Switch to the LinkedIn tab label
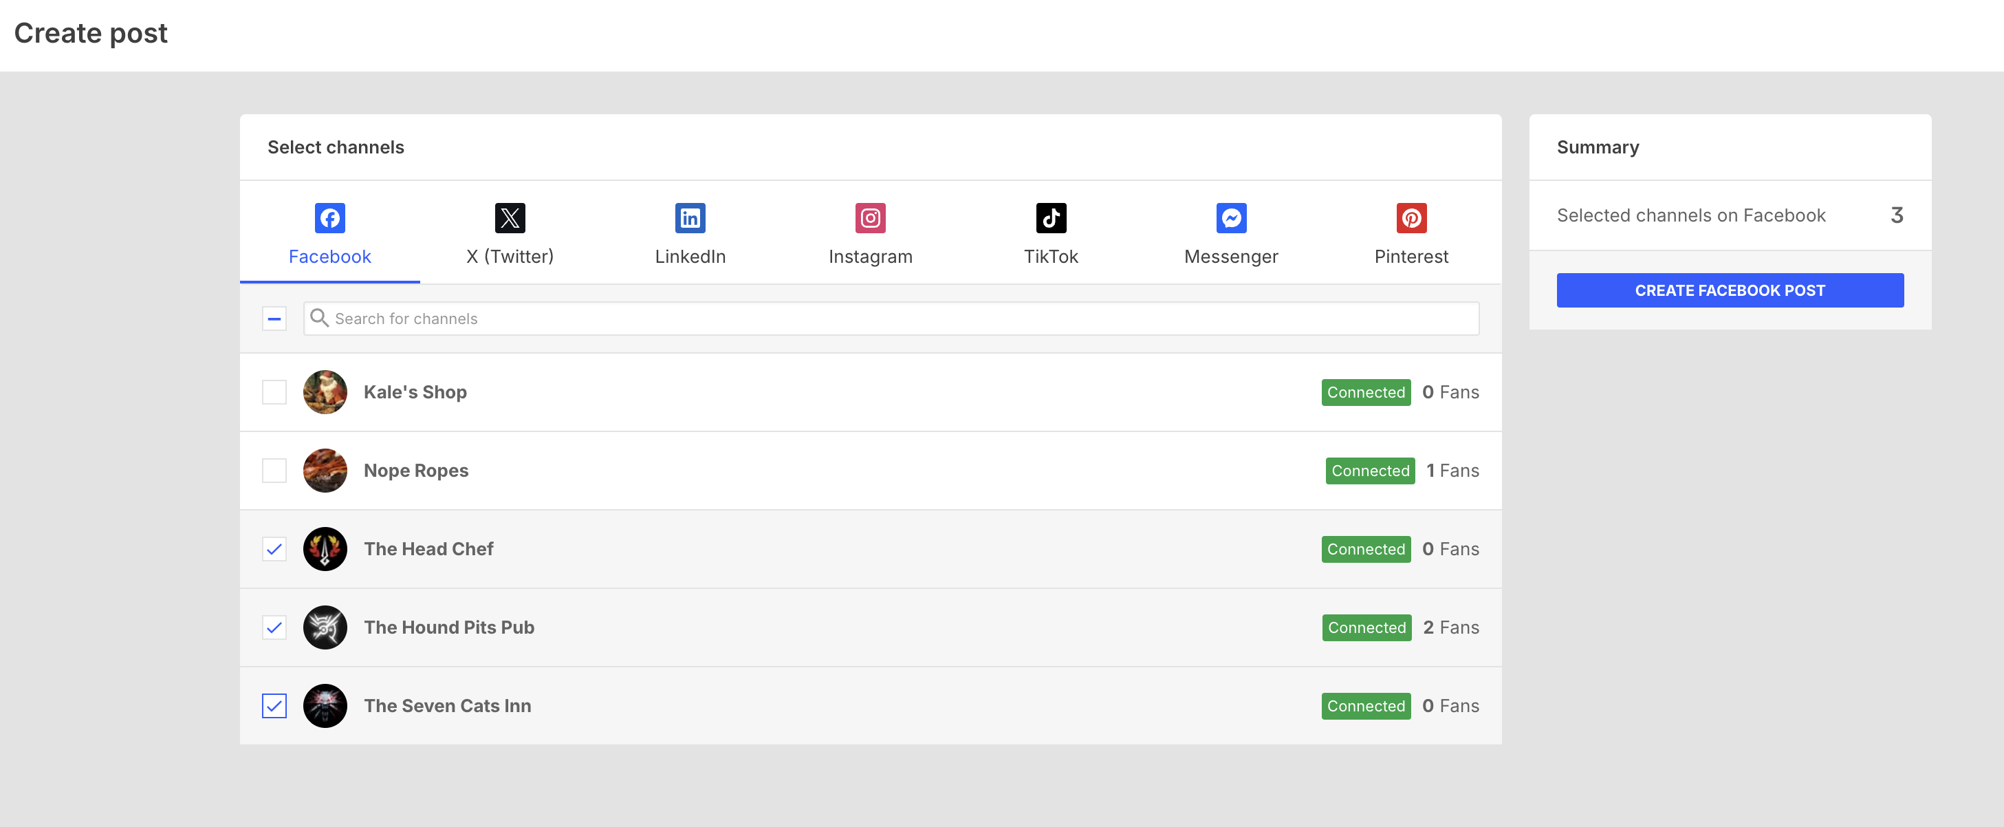Image resolution: width=2004 pixels, height=827 pixels. 690,257
